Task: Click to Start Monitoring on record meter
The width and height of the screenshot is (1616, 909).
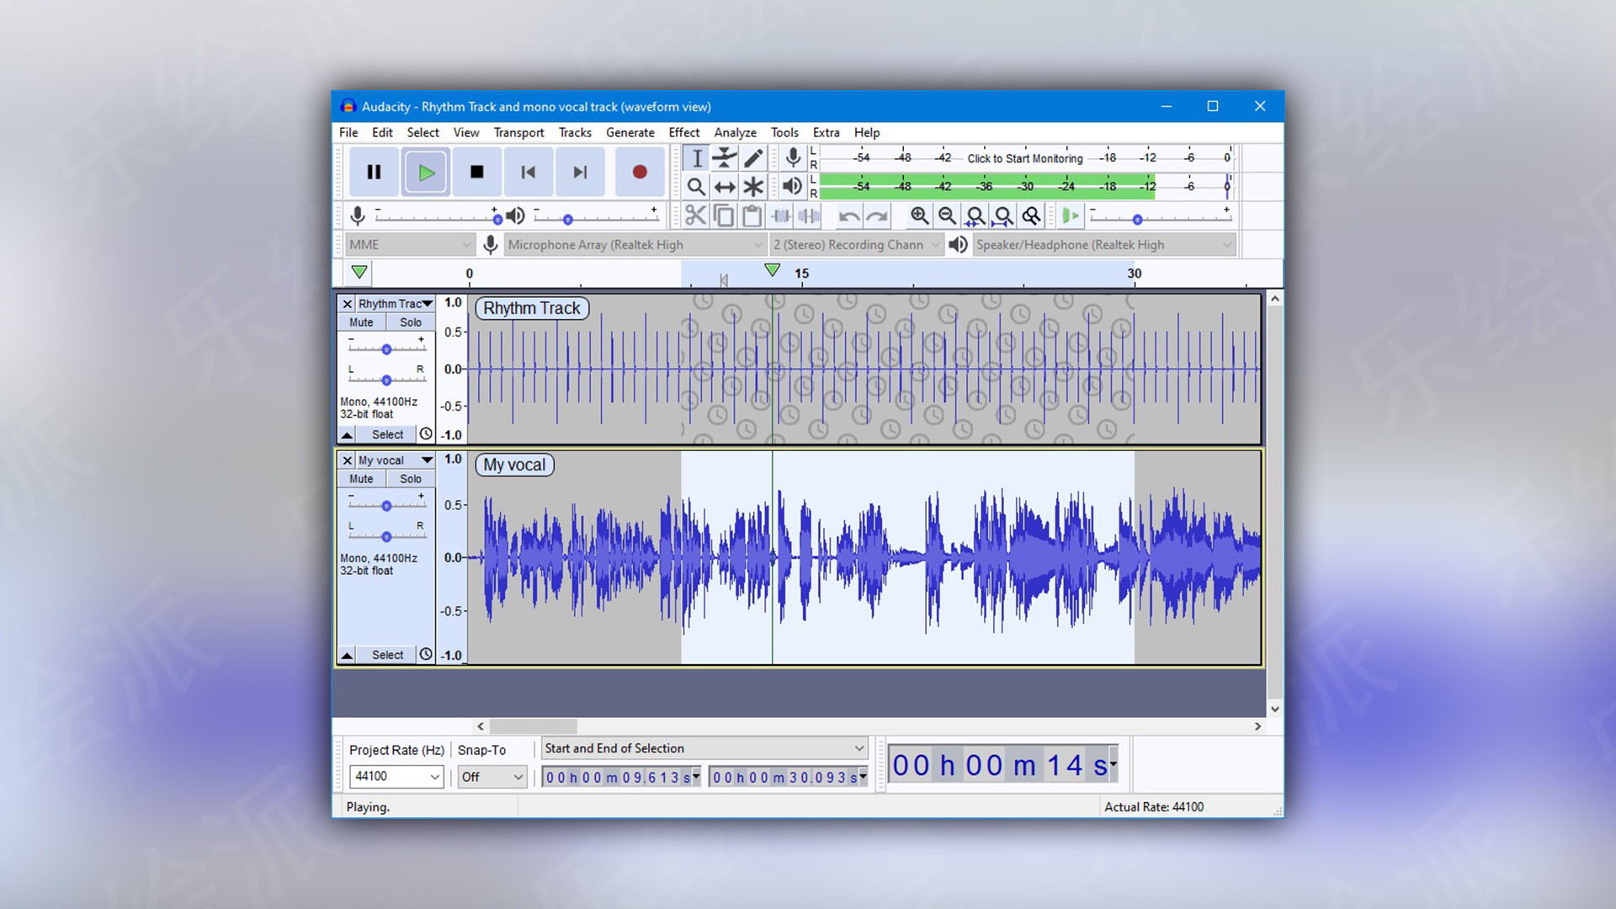Action: pyautogui.click(x=1025, y=158)
